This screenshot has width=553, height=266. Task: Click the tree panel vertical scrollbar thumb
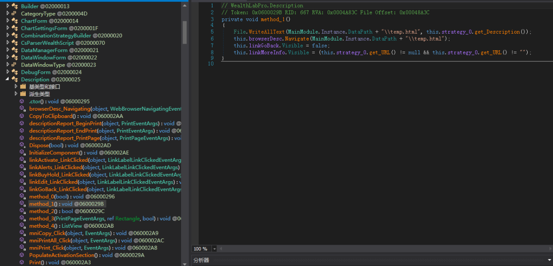click(185, 31)
